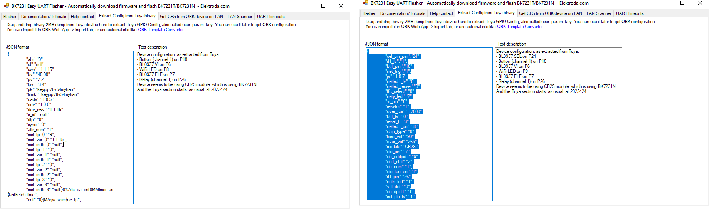The image size is (712, 209).
Task: Click the "ch_cddpid1":"9" highlighted line
Action: pos(403,157)
